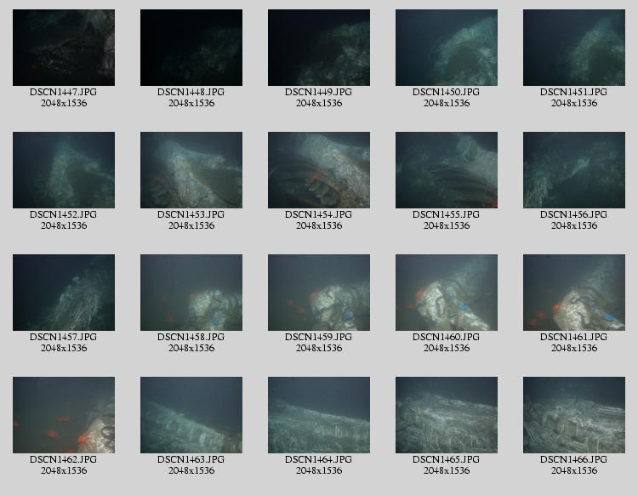Click the DSCN1465.JPG filename caption
The height and width of the screenshot is (495, 638).
447,459
